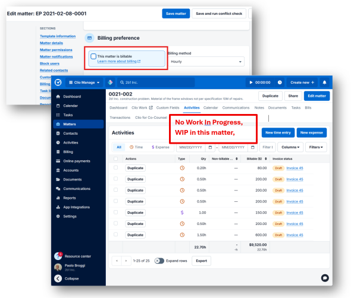This screenshot has height=298, width=357.
Task: Click Save and run conflict check
Action: 219,14
